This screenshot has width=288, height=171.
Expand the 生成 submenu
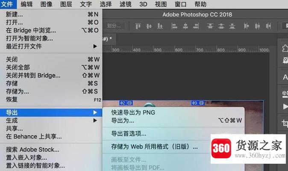51,121
